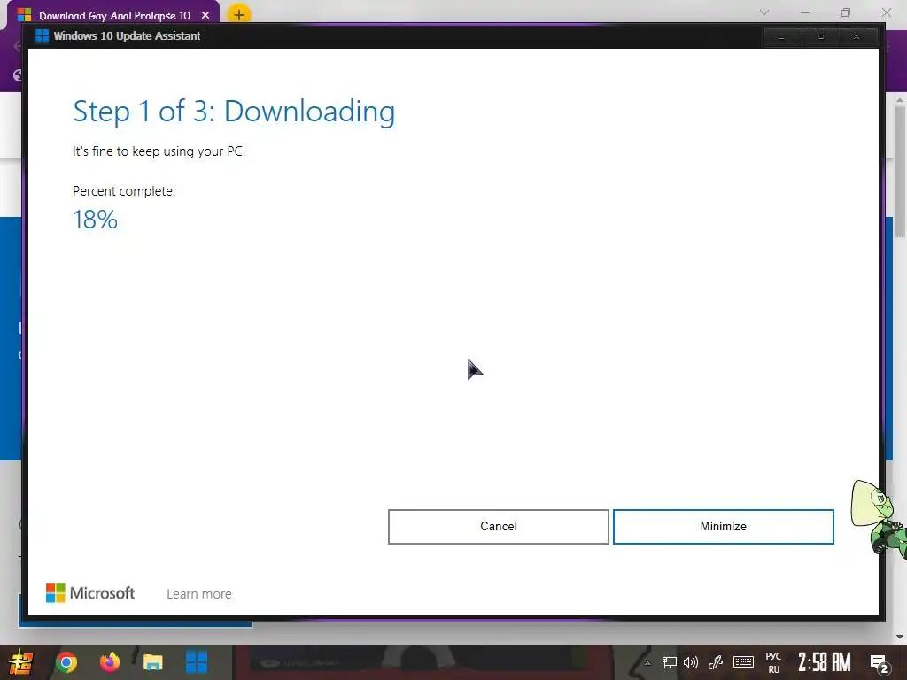Click the browser scrollbar up arrow

[900, 100]
